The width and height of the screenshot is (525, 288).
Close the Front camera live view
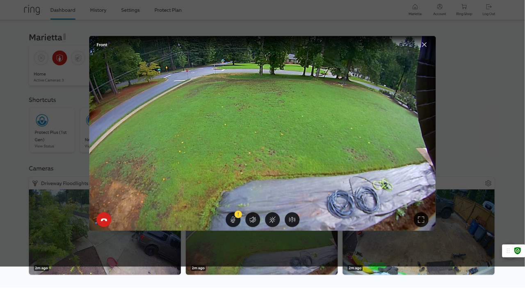pos(424,45)
